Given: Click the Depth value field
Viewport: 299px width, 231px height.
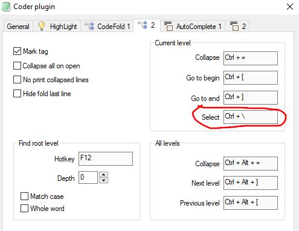Looking at the screenshot, I should pos(88,177).
